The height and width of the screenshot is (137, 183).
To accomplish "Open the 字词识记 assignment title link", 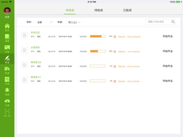I will coord(35,32).
